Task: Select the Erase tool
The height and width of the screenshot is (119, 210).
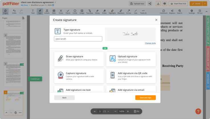Action: 104,11
